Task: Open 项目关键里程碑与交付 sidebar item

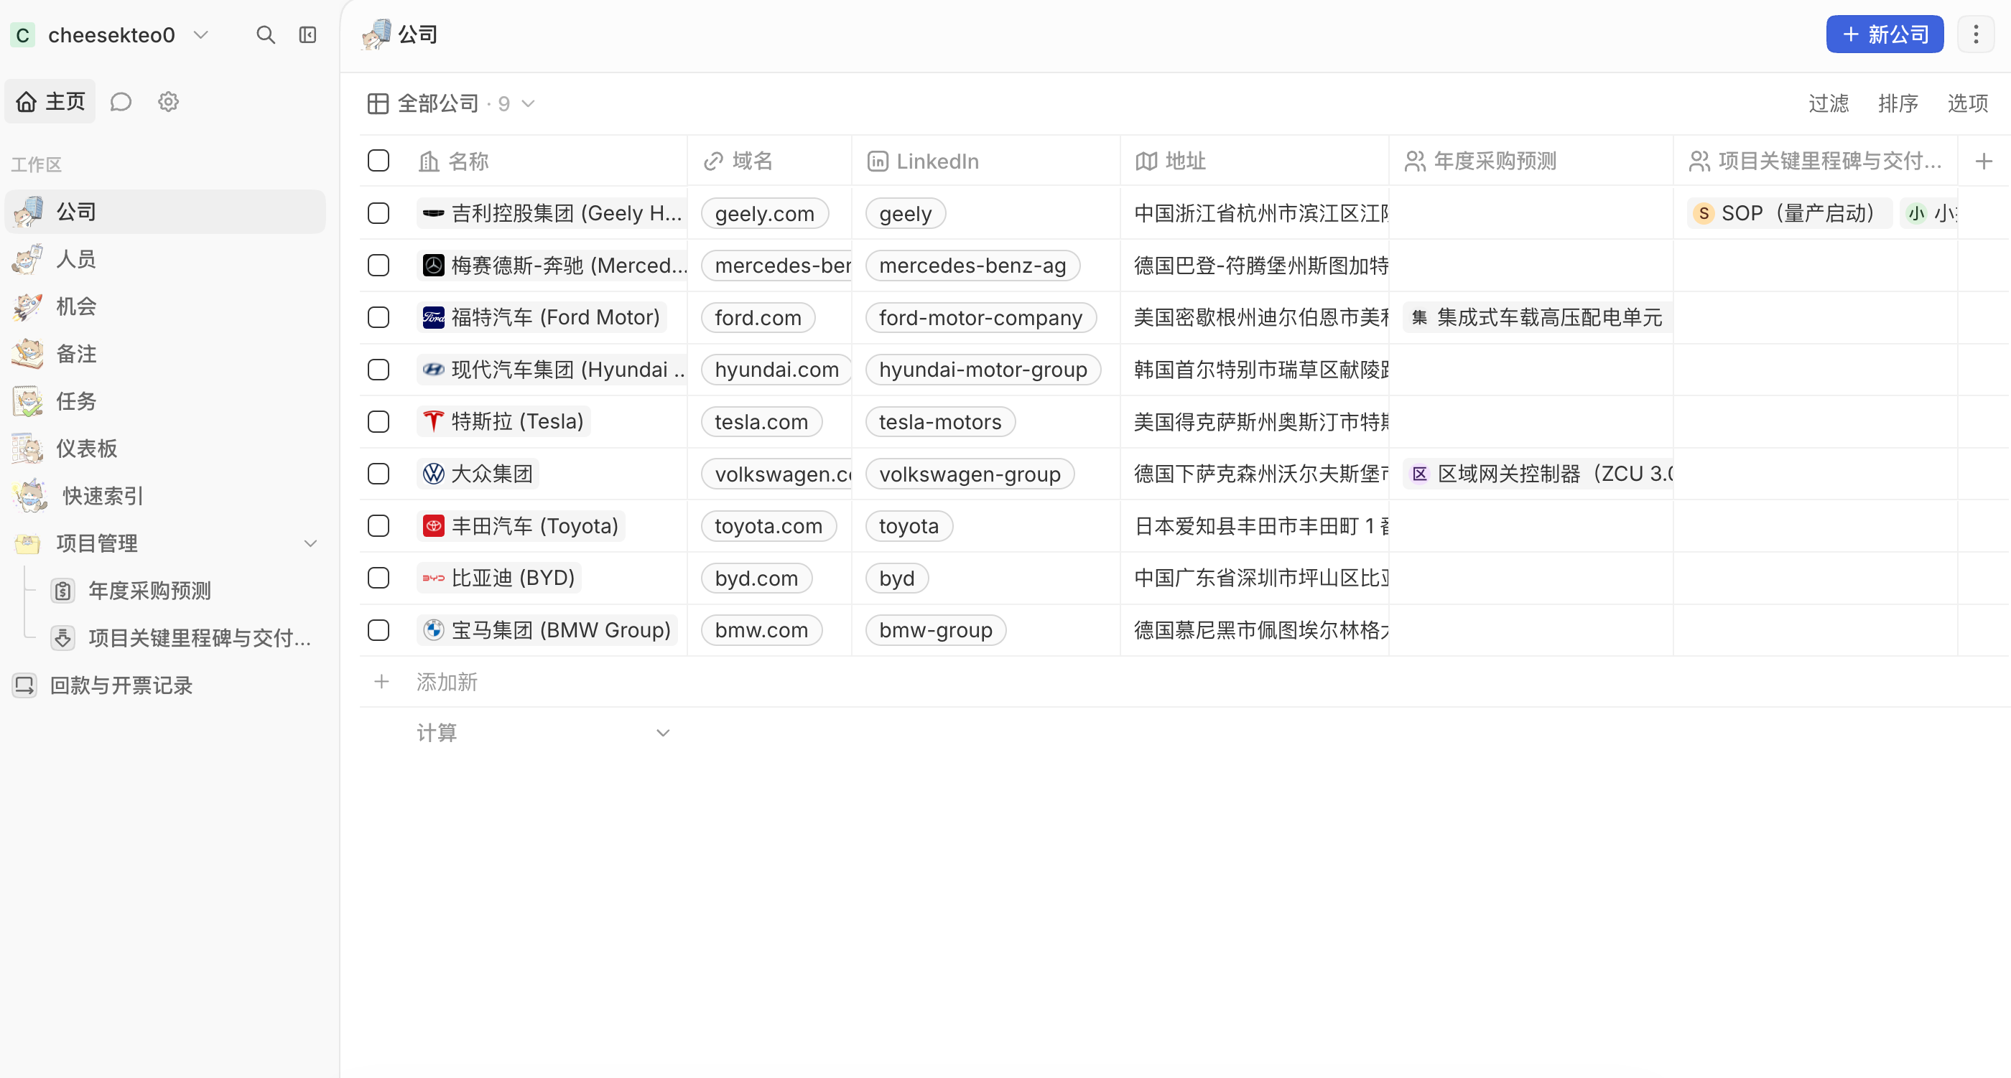Action: tap(185, 638)
